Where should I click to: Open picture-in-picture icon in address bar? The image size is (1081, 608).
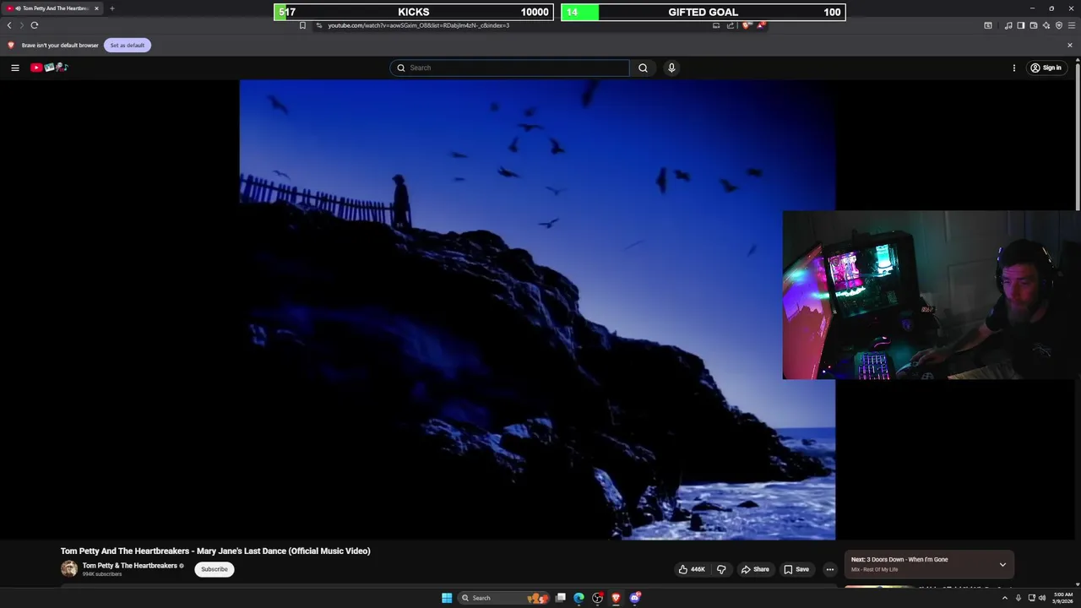click(x=716, y=25)
